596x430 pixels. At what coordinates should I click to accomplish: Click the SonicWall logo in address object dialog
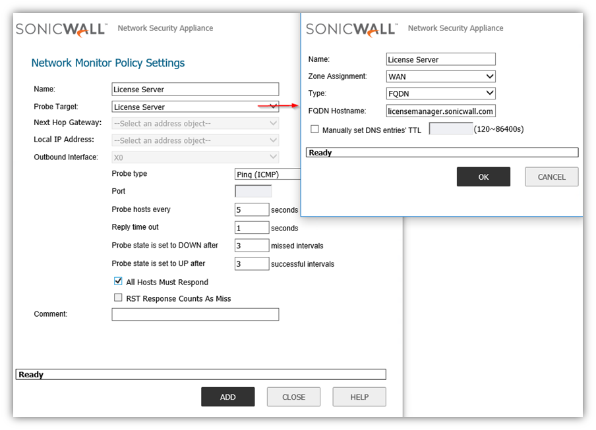tap(351, 30)
